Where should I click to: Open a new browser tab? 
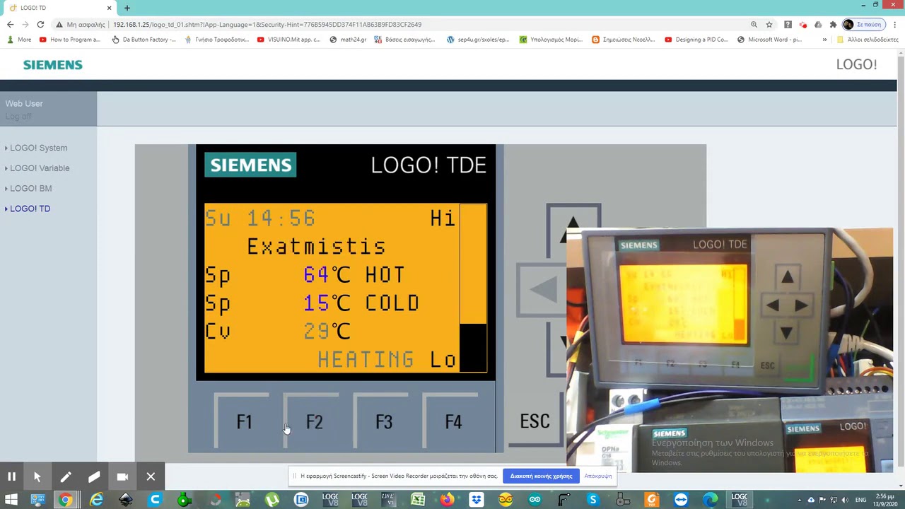coord(127,8)
